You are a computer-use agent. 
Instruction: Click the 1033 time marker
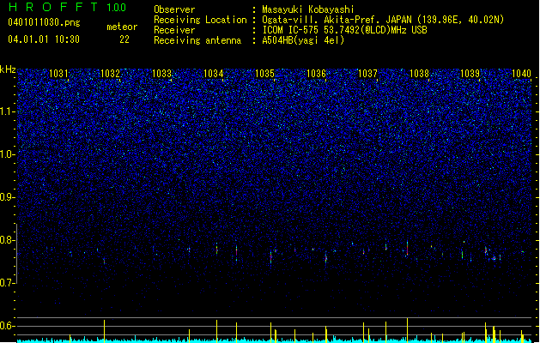coord(161,73)
